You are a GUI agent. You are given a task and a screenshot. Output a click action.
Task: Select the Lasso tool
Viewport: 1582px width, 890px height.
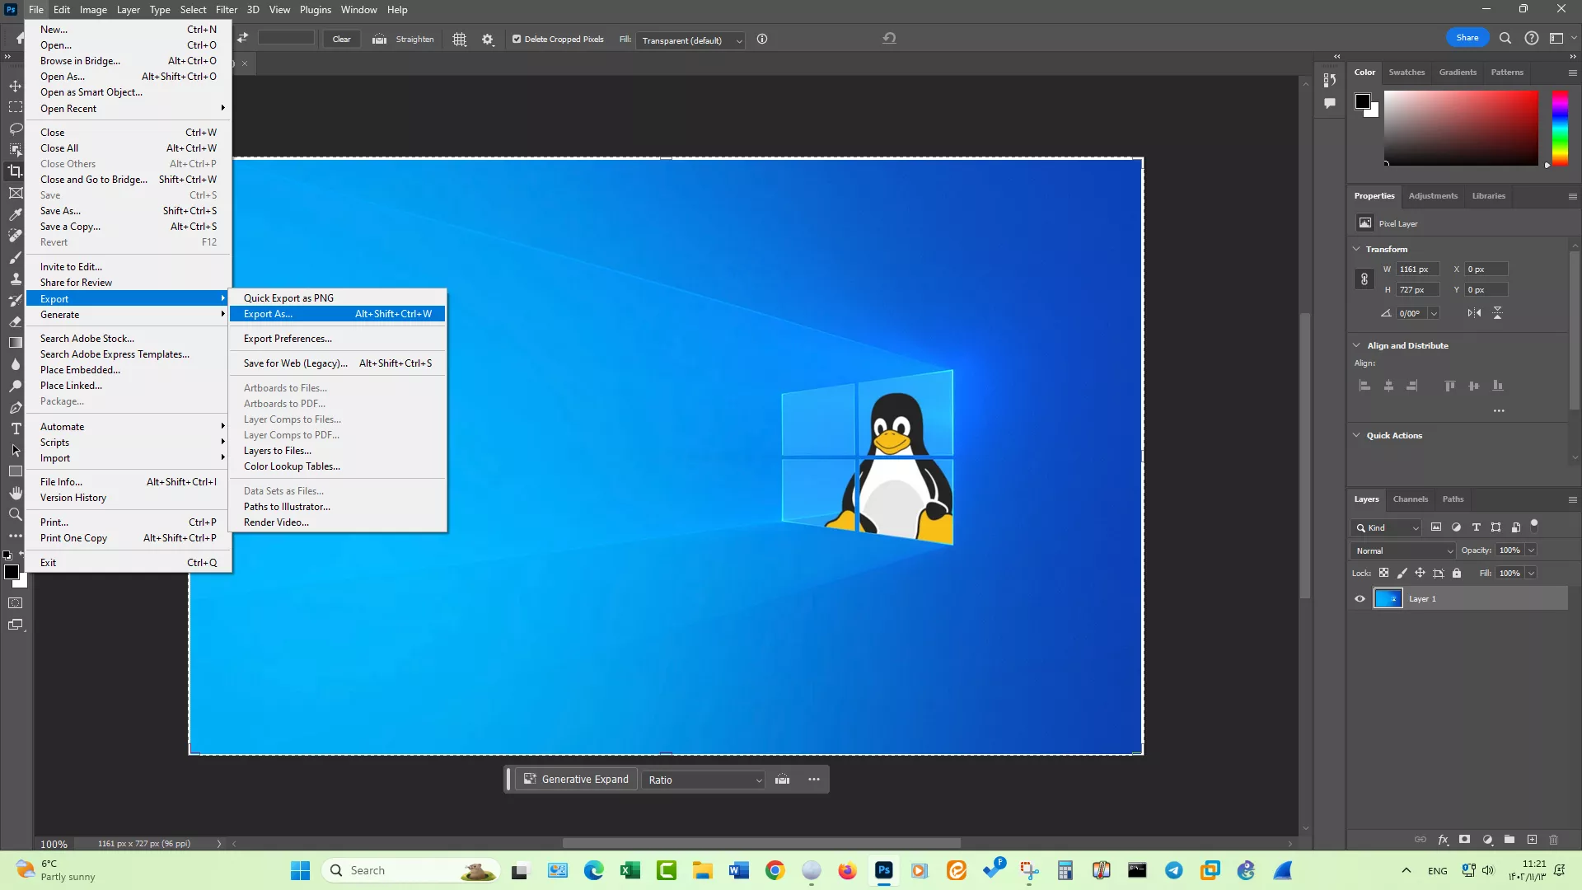point(16,129)
